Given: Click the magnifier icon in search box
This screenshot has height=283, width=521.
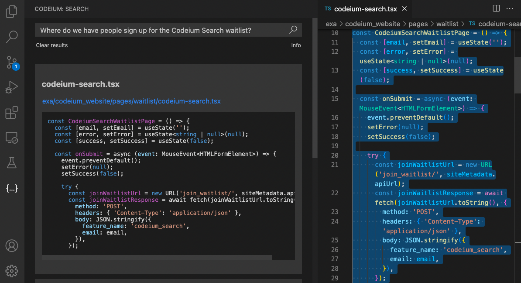Looking at the screenshot, I should [x=293, y=30].
